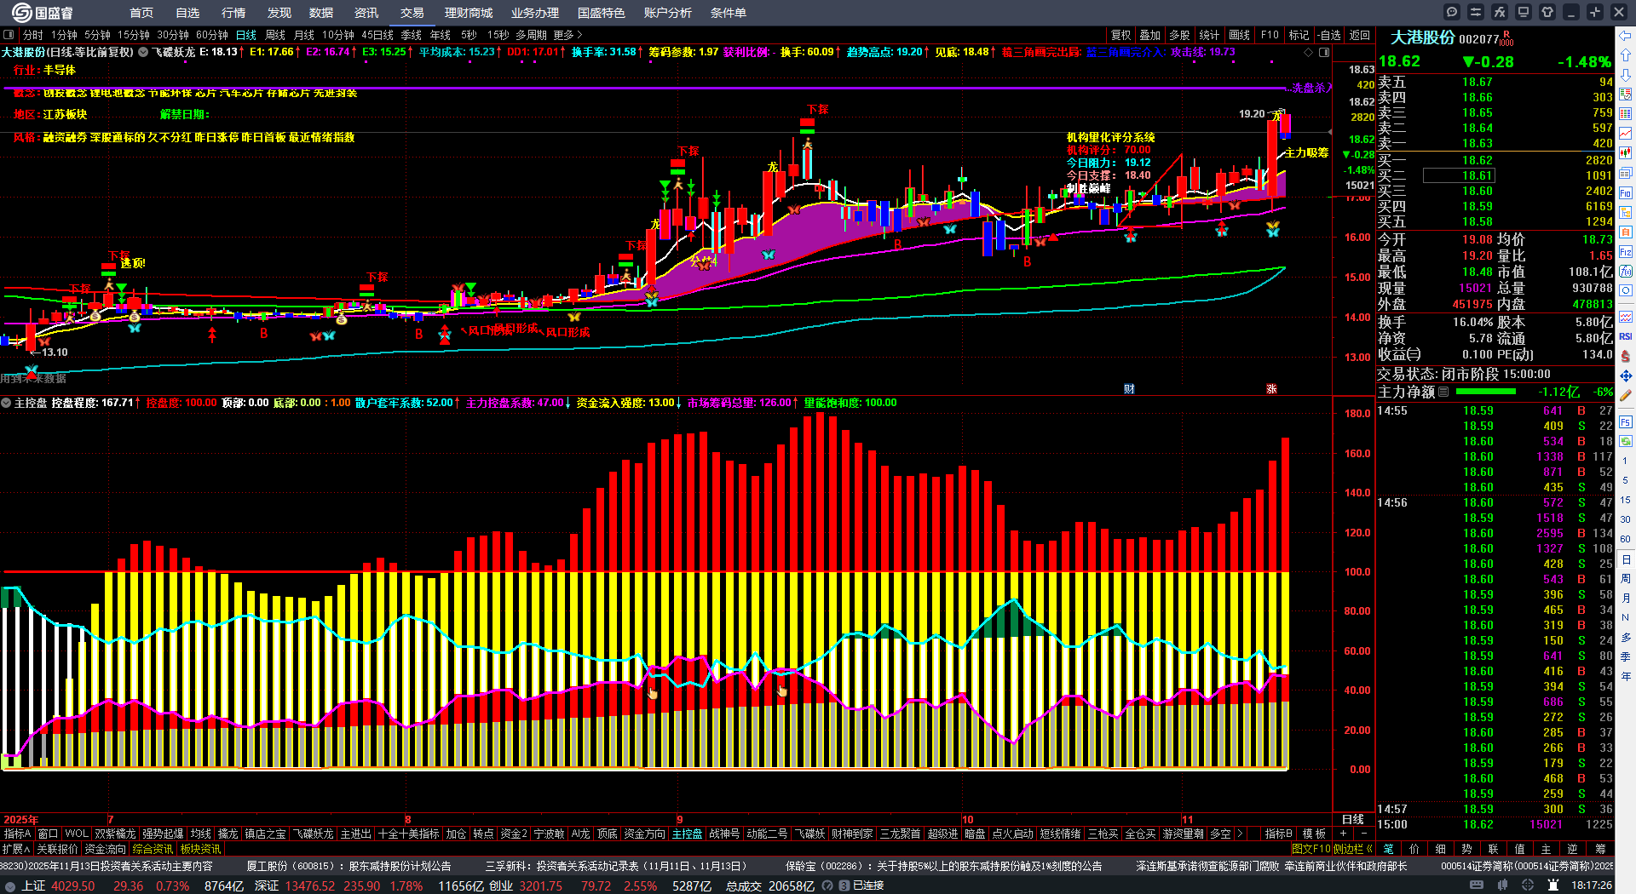Open the 国盛特色 menu
The width and height of the screenshot is (1636, 894).
[x=601, y=13]
